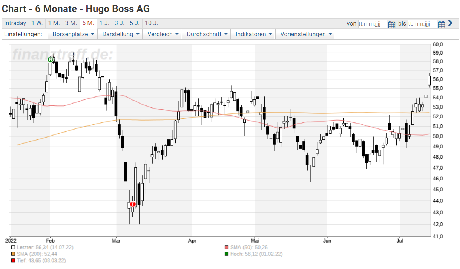
Task: Click the blue arrow to apply date range
Action: click(450, 23)
